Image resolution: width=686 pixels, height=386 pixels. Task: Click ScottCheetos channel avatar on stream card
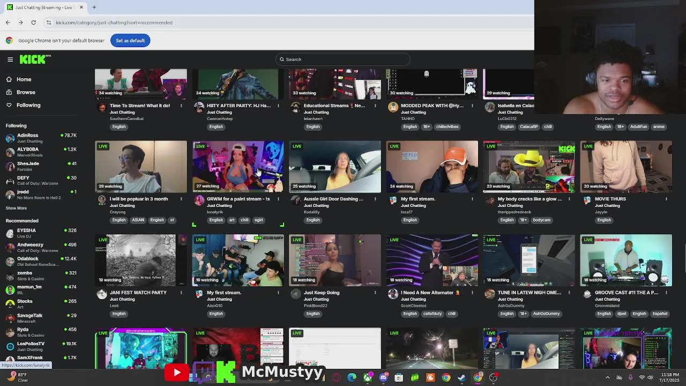[393, 294]
